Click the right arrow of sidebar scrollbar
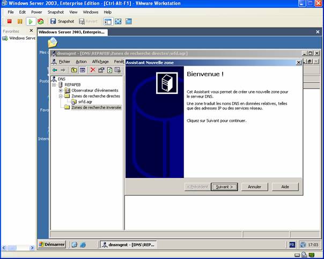 click(32, 248)
